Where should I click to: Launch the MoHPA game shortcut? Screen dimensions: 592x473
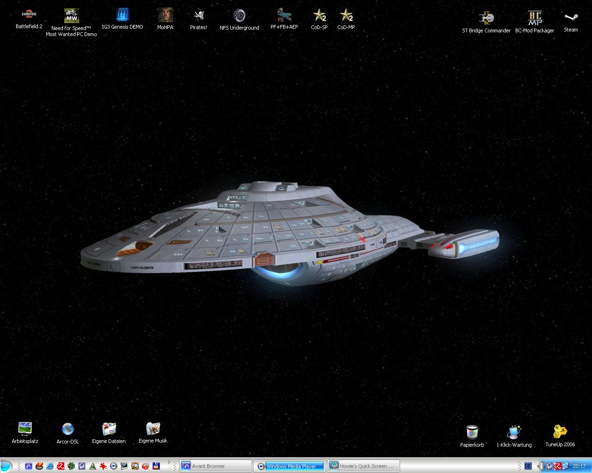[x=165, y=19]
